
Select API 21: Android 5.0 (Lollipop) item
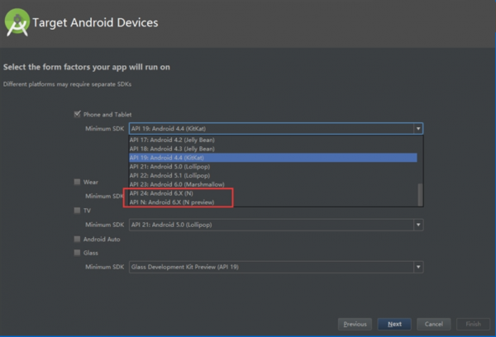169,166
